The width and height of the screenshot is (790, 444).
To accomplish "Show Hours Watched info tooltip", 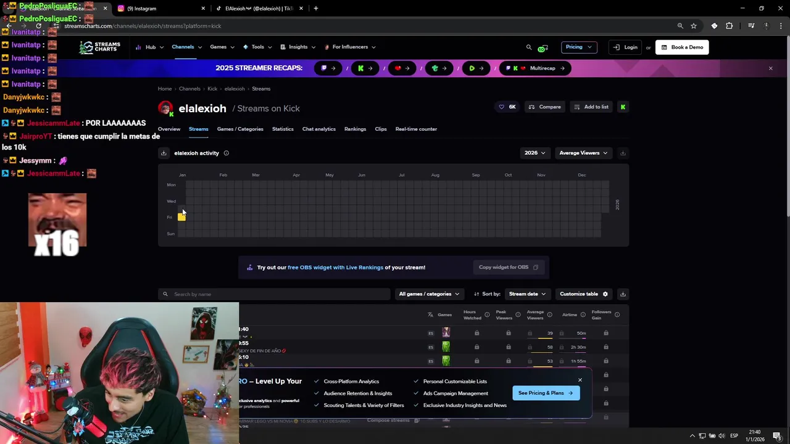I will point(487,314).
